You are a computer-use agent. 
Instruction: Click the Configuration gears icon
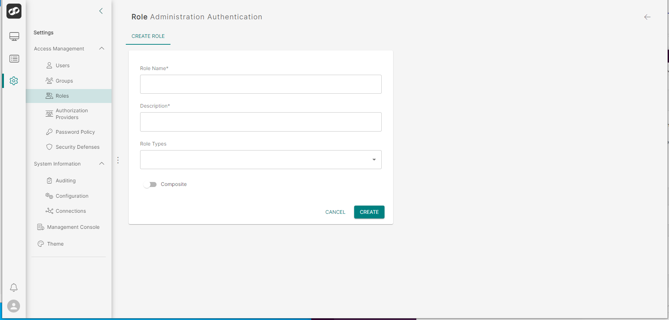(x=49, y=196)
